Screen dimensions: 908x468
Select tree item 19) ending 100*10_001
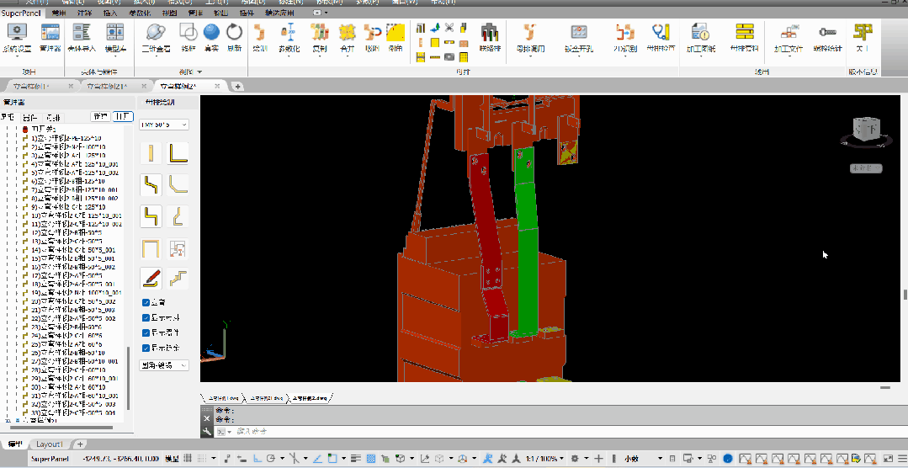point(72,293)
